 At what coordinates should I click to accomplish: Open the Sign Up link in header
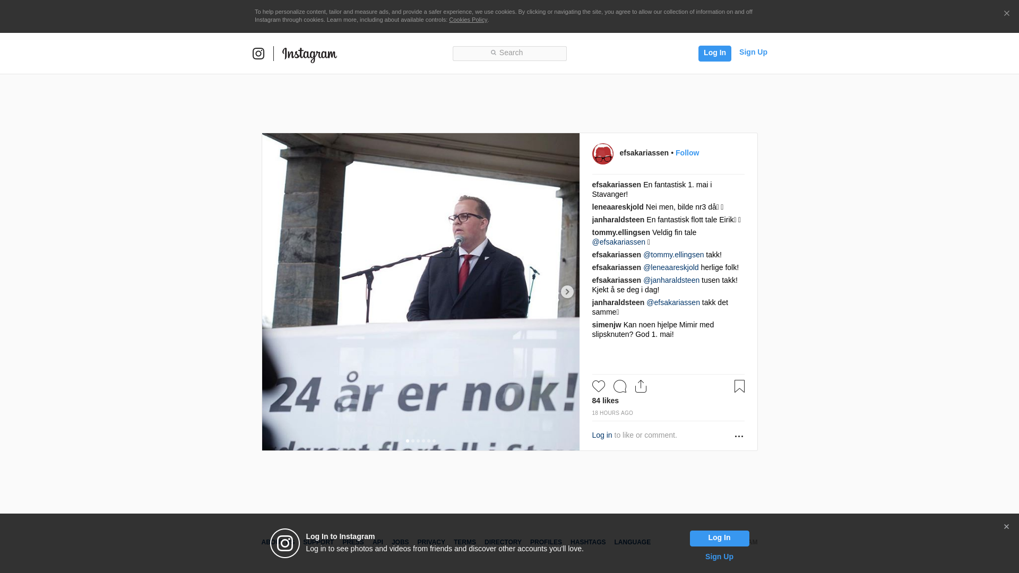click(753, 52)
